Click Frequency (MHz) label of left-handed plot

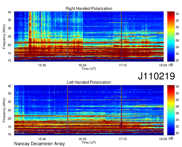[x=4, y=110]
